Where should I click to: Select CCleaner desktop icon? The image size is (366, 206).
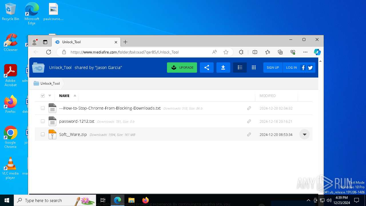coord(11,43)
